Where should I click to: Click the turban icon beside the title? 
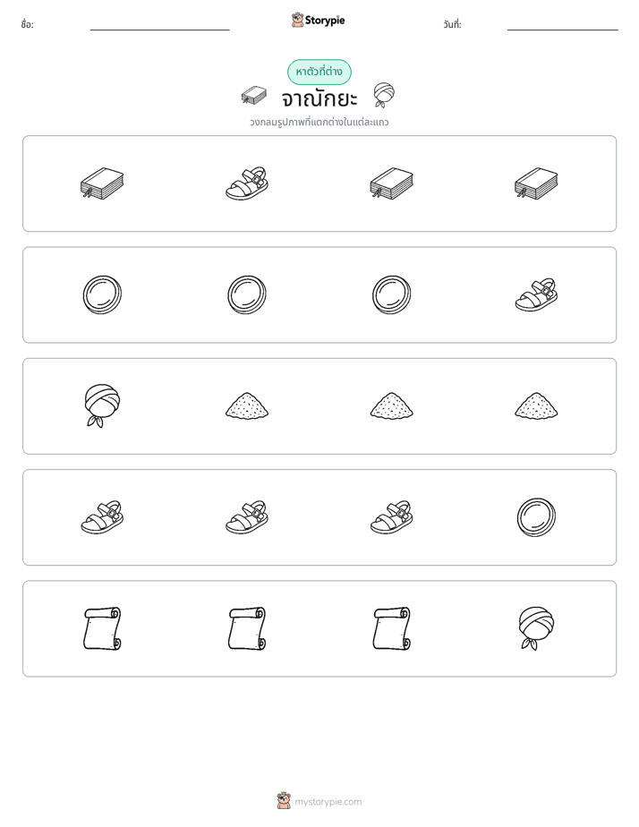[x=384, y=95]
